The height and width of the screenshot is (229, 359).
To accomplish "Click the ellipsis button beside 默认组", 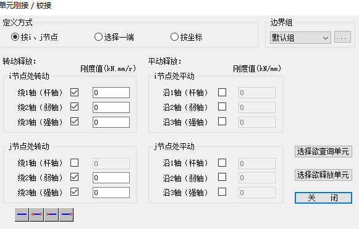I will [x=342, y=37].
